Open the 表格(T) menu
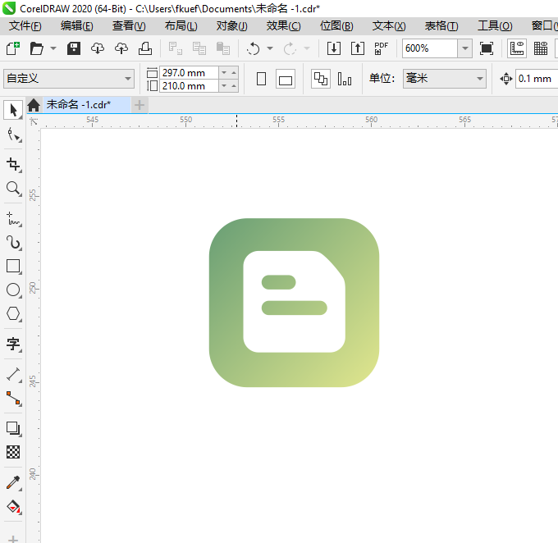Screen dimensions: 558x543 [x=441, y=25]
